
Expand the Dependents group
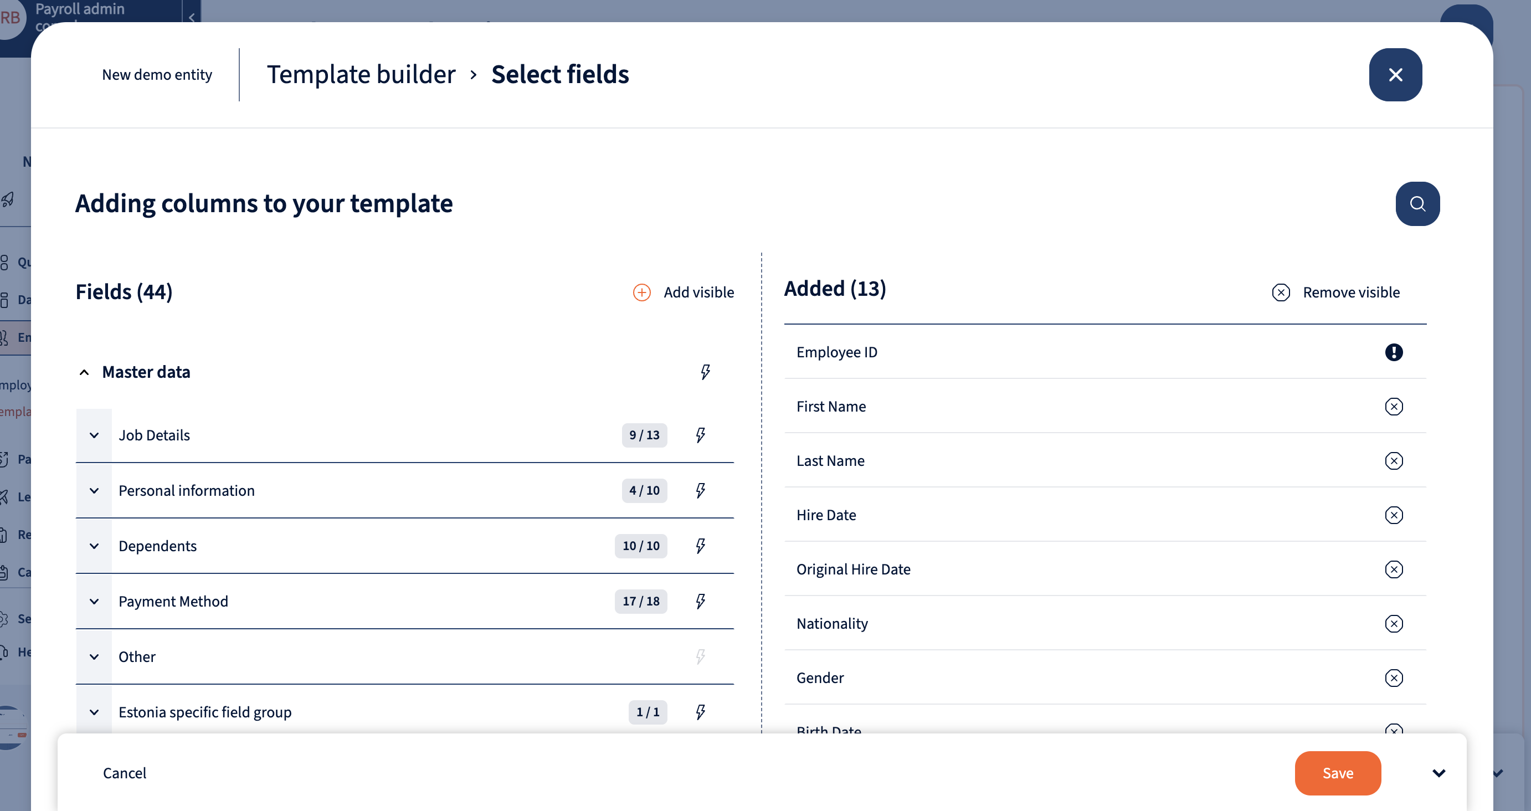[94, 545]
